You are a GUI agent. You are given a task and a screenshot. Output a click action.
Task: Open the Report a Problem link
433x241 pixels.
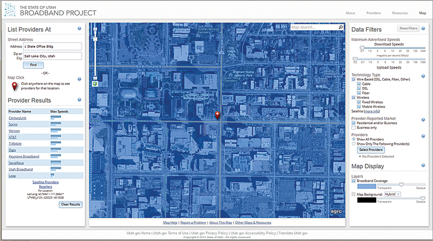coord(193,223)
